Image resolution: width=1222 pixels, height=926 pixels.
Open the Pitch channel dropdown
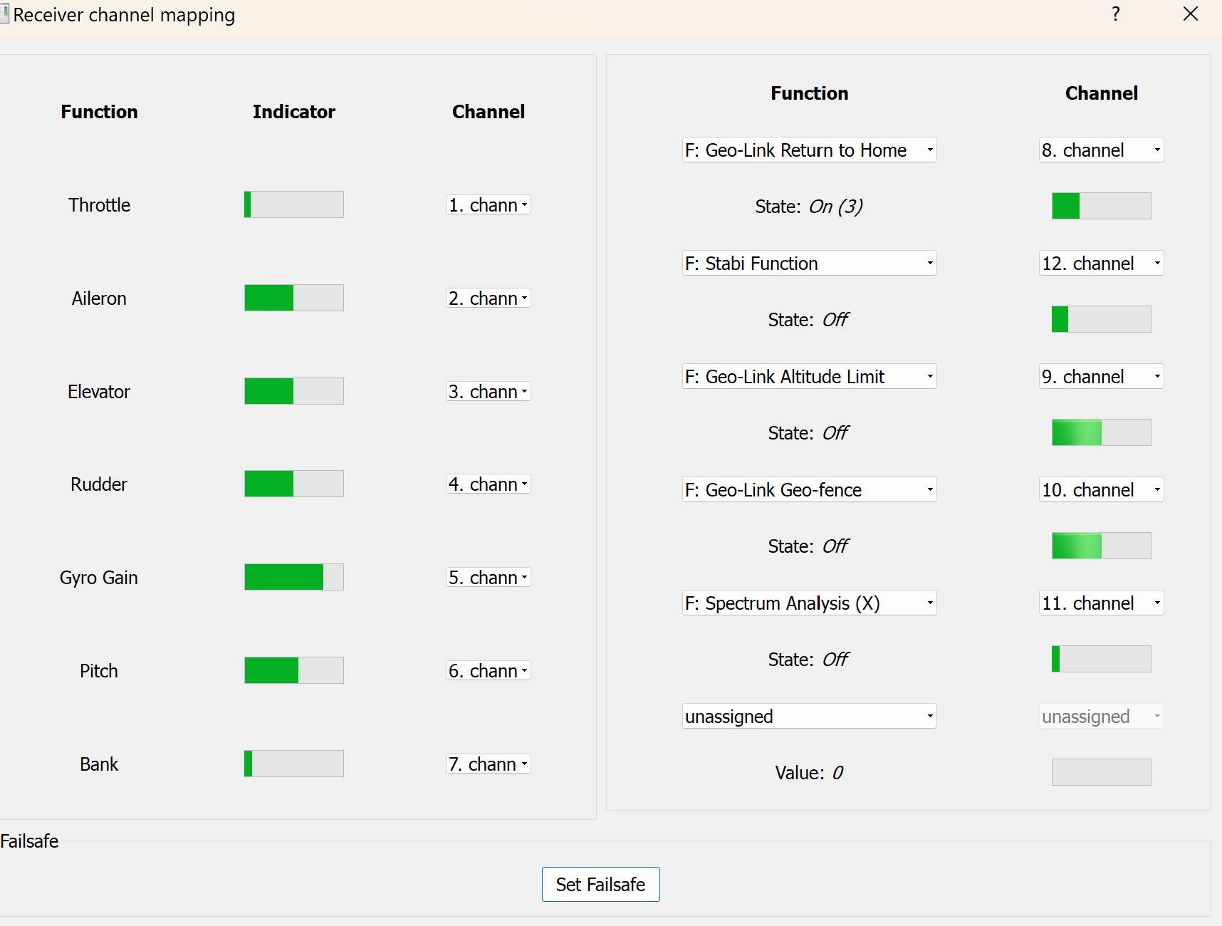click(489, 671)
